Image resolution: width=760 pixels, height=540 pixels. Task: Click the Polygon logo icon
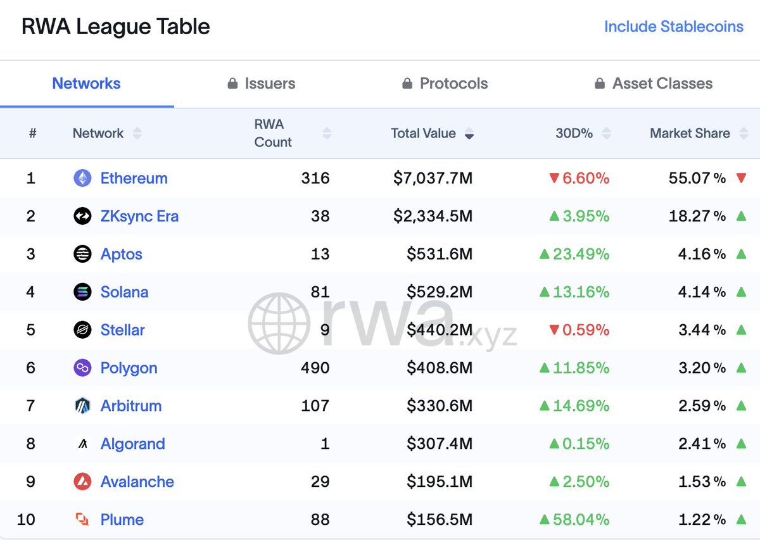pos(82,368)
